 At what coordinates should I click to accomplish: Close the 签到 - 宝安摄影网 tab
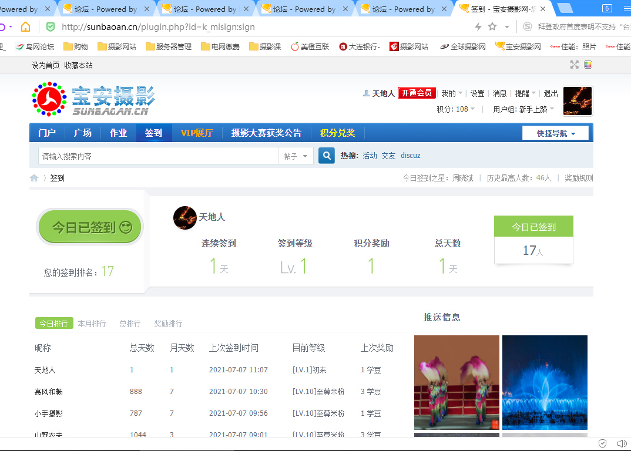(x=543, y=9)
